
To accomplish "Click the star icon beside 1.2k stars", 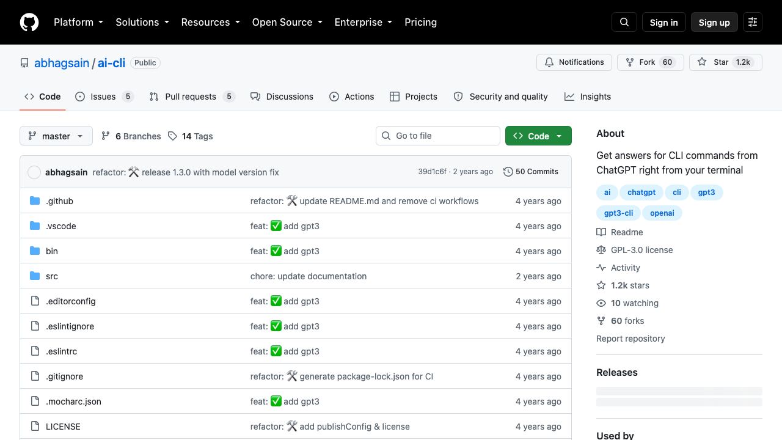I will [601, 285].
